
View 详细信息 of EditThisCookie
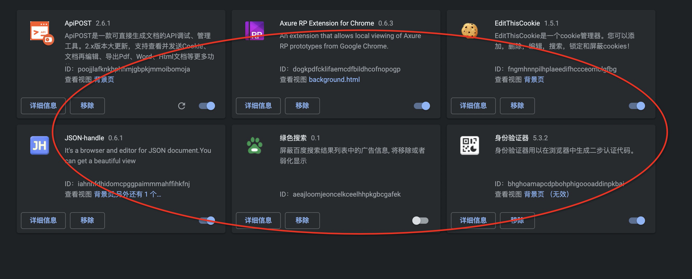pos(473,106)
